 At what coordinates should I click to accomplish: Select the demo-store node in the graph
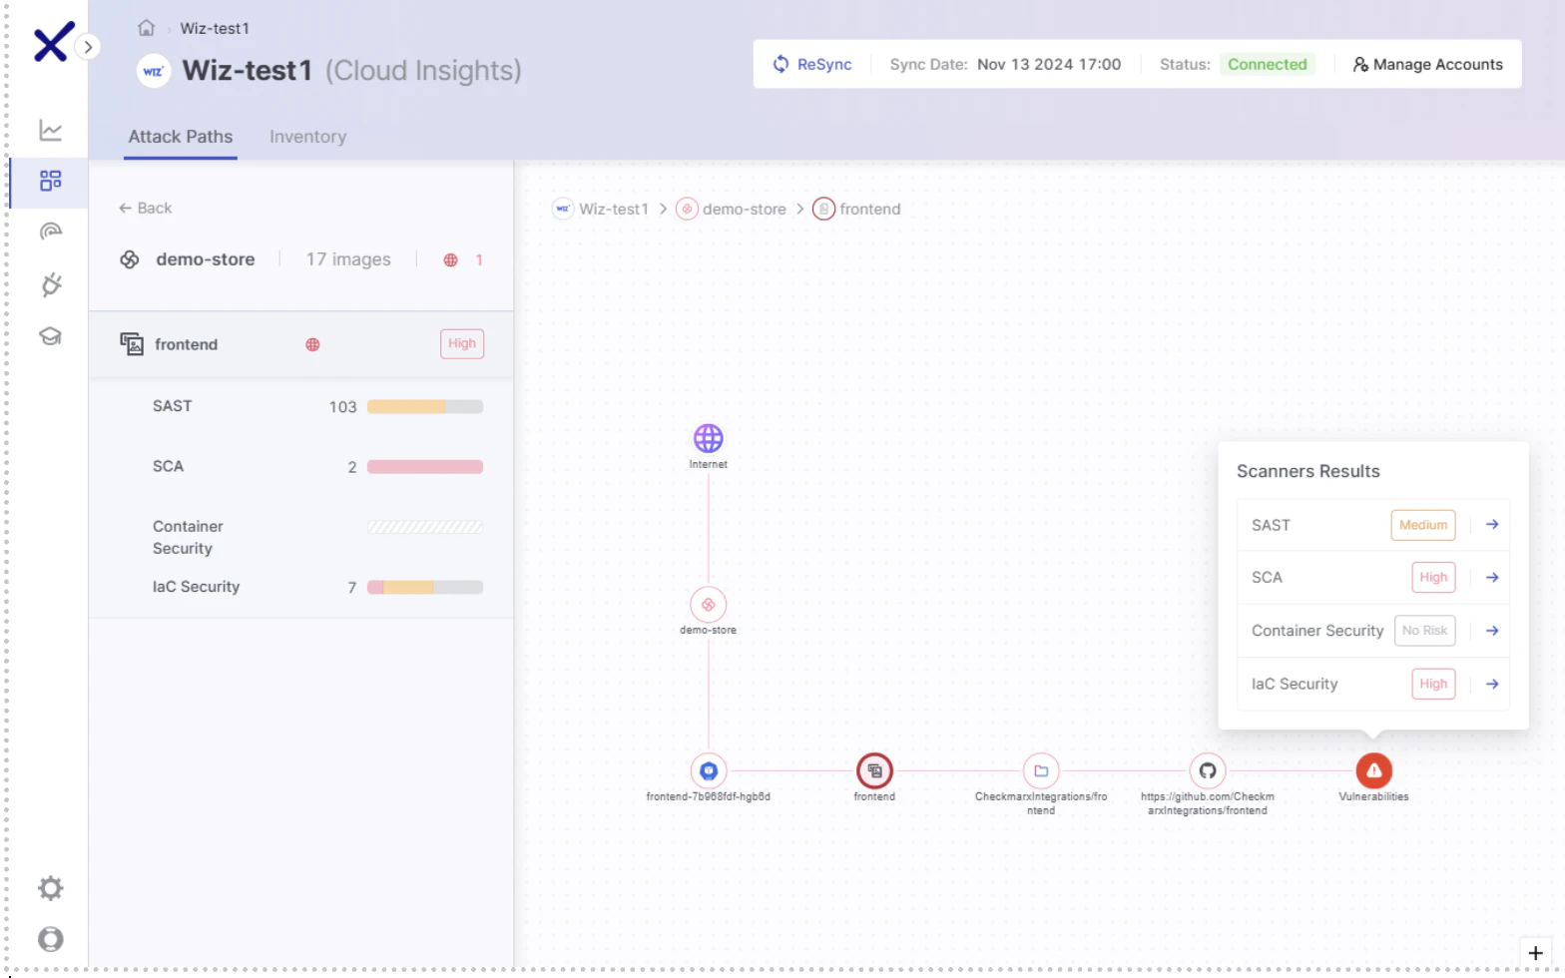(709, 605)
